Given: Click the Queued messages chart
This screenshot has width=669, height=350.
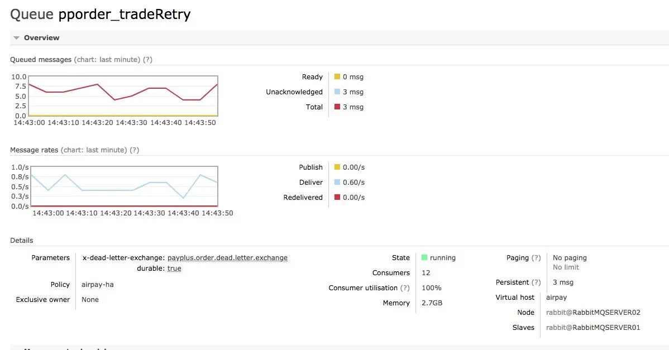Looking at the screenshot, I should (x=123, y=96).
